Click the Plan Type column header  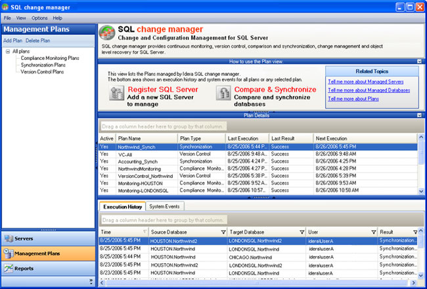pyautogui.click(x=202, y=138)
